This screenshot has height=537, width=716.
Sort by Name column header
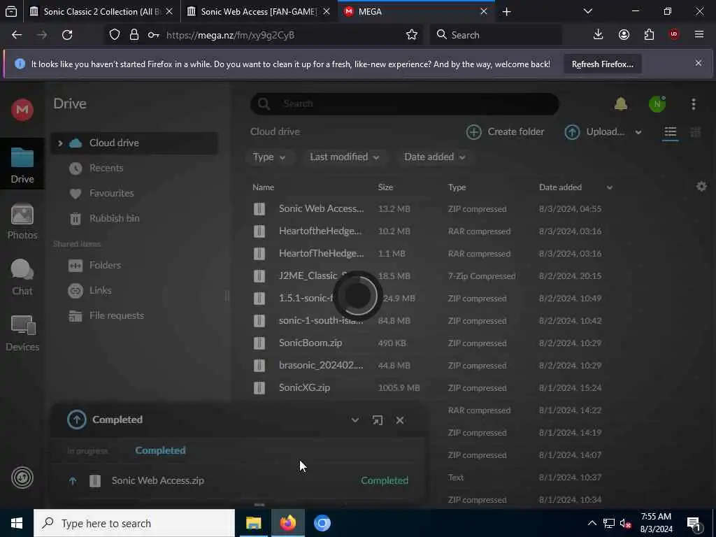click(263, 187)
